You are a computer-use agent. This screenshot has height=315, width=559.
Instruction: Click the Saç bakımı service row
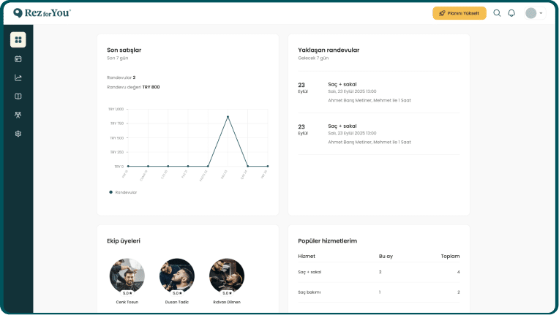[x=378, y=292]
